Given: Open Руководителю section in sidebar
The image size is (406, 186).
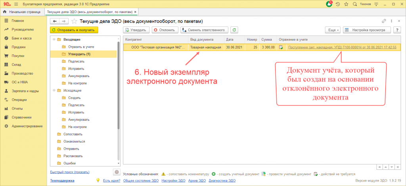Looking at the screenshot, I should (23, 29).
